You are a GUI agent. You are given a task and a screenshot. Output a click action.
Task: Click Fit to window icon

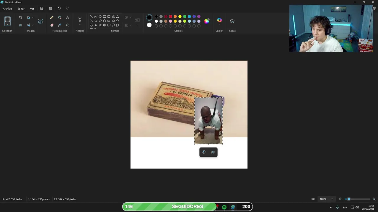(313, 199)
